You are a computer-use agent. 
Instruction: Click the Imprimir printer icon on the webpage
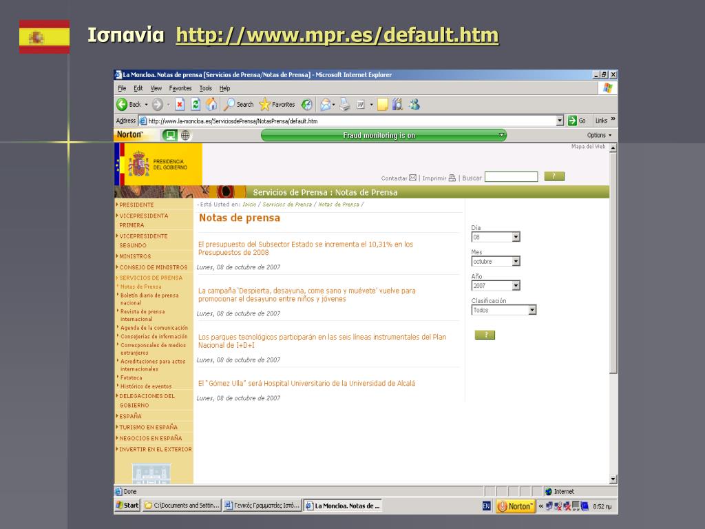point(452,178)
